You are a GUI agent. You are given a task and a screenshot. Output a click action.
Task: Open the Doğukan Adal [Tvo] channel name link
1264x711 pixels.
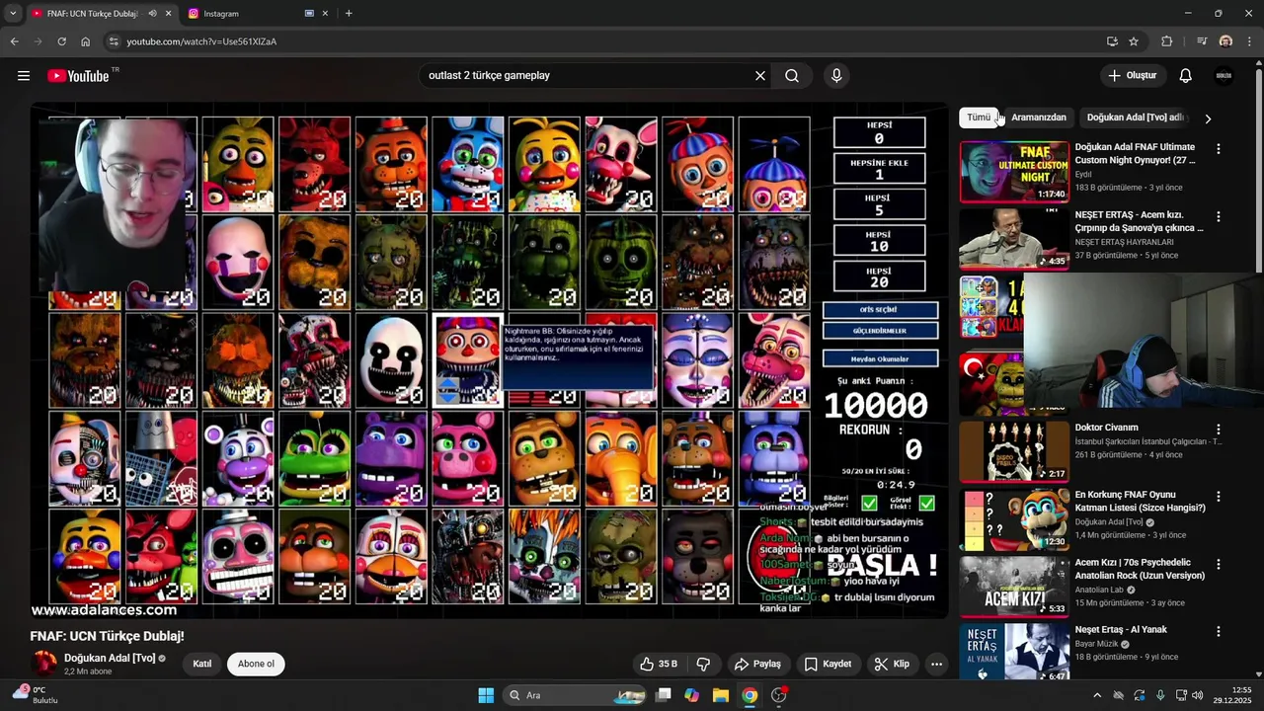pos(110,658)
